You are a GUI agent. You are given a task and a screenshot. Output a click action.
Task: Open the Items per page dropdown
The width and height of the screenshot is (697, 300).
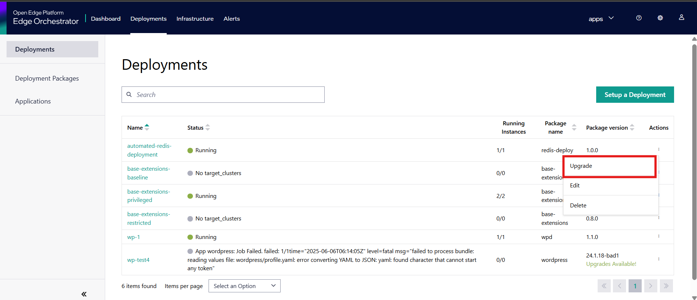coord(244,286)
